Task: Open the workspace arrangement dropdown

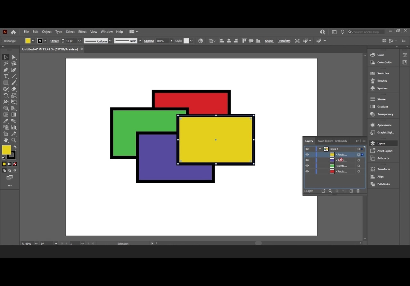Action: point(134,32)
